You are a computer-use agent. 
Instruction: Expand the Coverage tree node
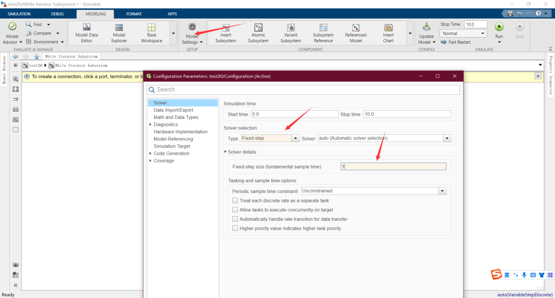click(x=151, y=161)
